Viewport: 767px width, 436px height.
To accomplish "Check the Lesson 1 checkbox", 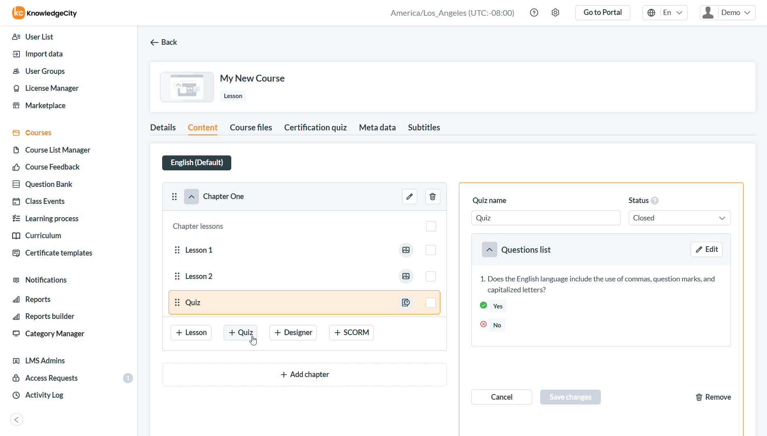I will (431, 250).
